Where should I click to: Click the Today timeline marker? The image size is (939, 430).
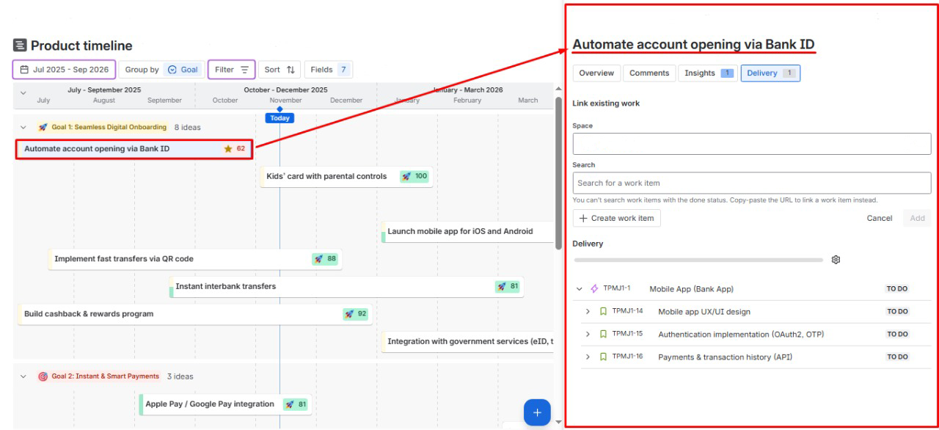279,118
